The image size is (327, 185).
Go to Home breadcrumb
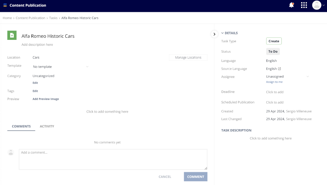[7, 18]
